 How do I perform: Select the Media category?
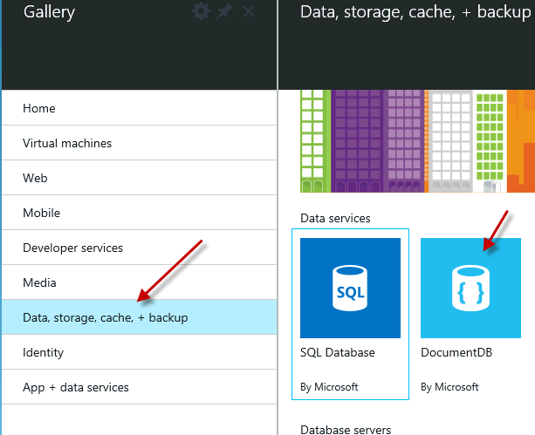click(x=140, y=282)
